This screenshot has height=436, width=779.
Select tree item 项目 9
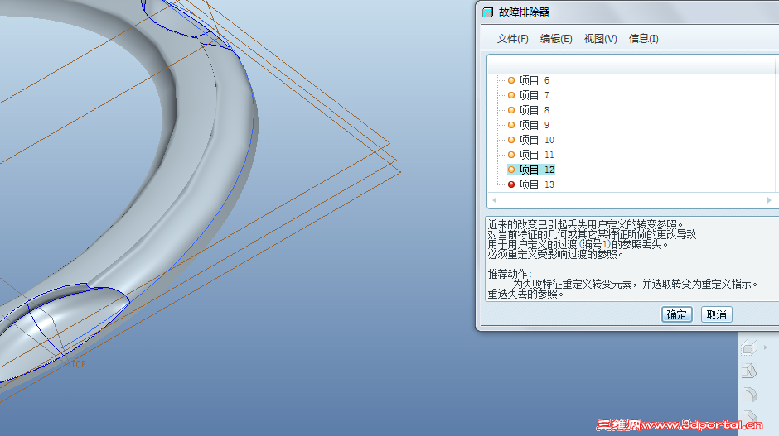tap(534, 125)
